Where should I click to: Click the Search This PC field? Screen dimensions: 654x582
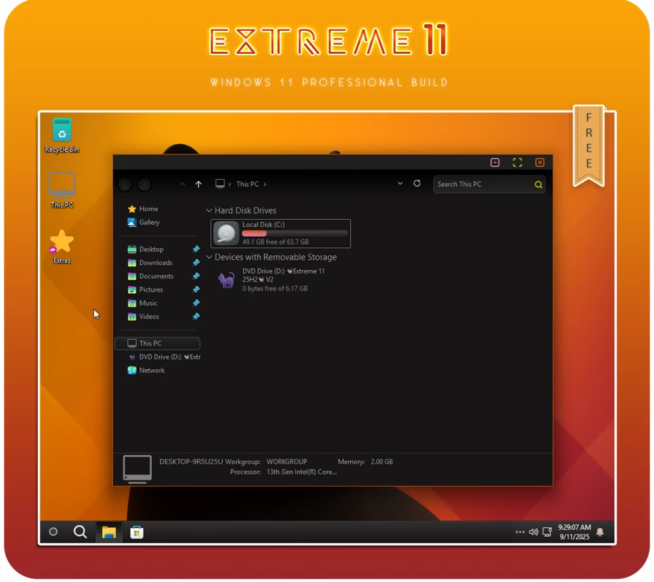click(482, 184)
